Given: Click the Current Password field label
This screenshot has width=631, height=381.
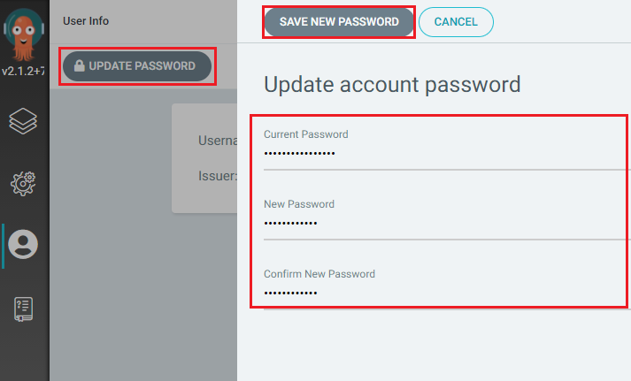Looking at the screenshot, I should 305,134.
